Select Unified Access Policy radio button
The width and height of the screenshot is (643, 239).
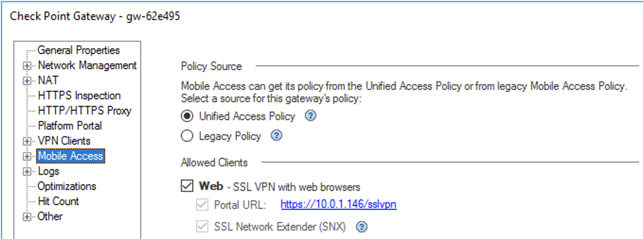click(188, 116)
